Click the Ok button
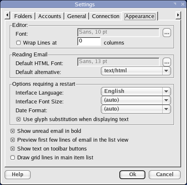187x185 pixels. point(132,174)
